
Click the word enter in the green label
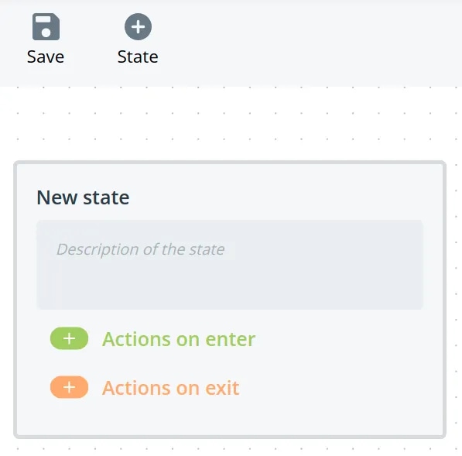pyautogui.click(x=230, y=340)
